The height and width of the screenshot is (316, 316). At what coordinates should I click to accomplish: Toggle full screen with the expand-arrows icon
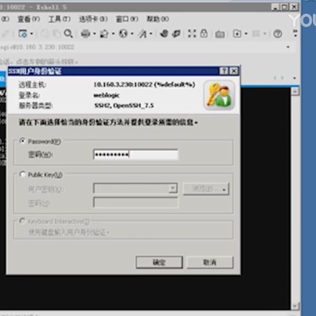pos(192,34)
